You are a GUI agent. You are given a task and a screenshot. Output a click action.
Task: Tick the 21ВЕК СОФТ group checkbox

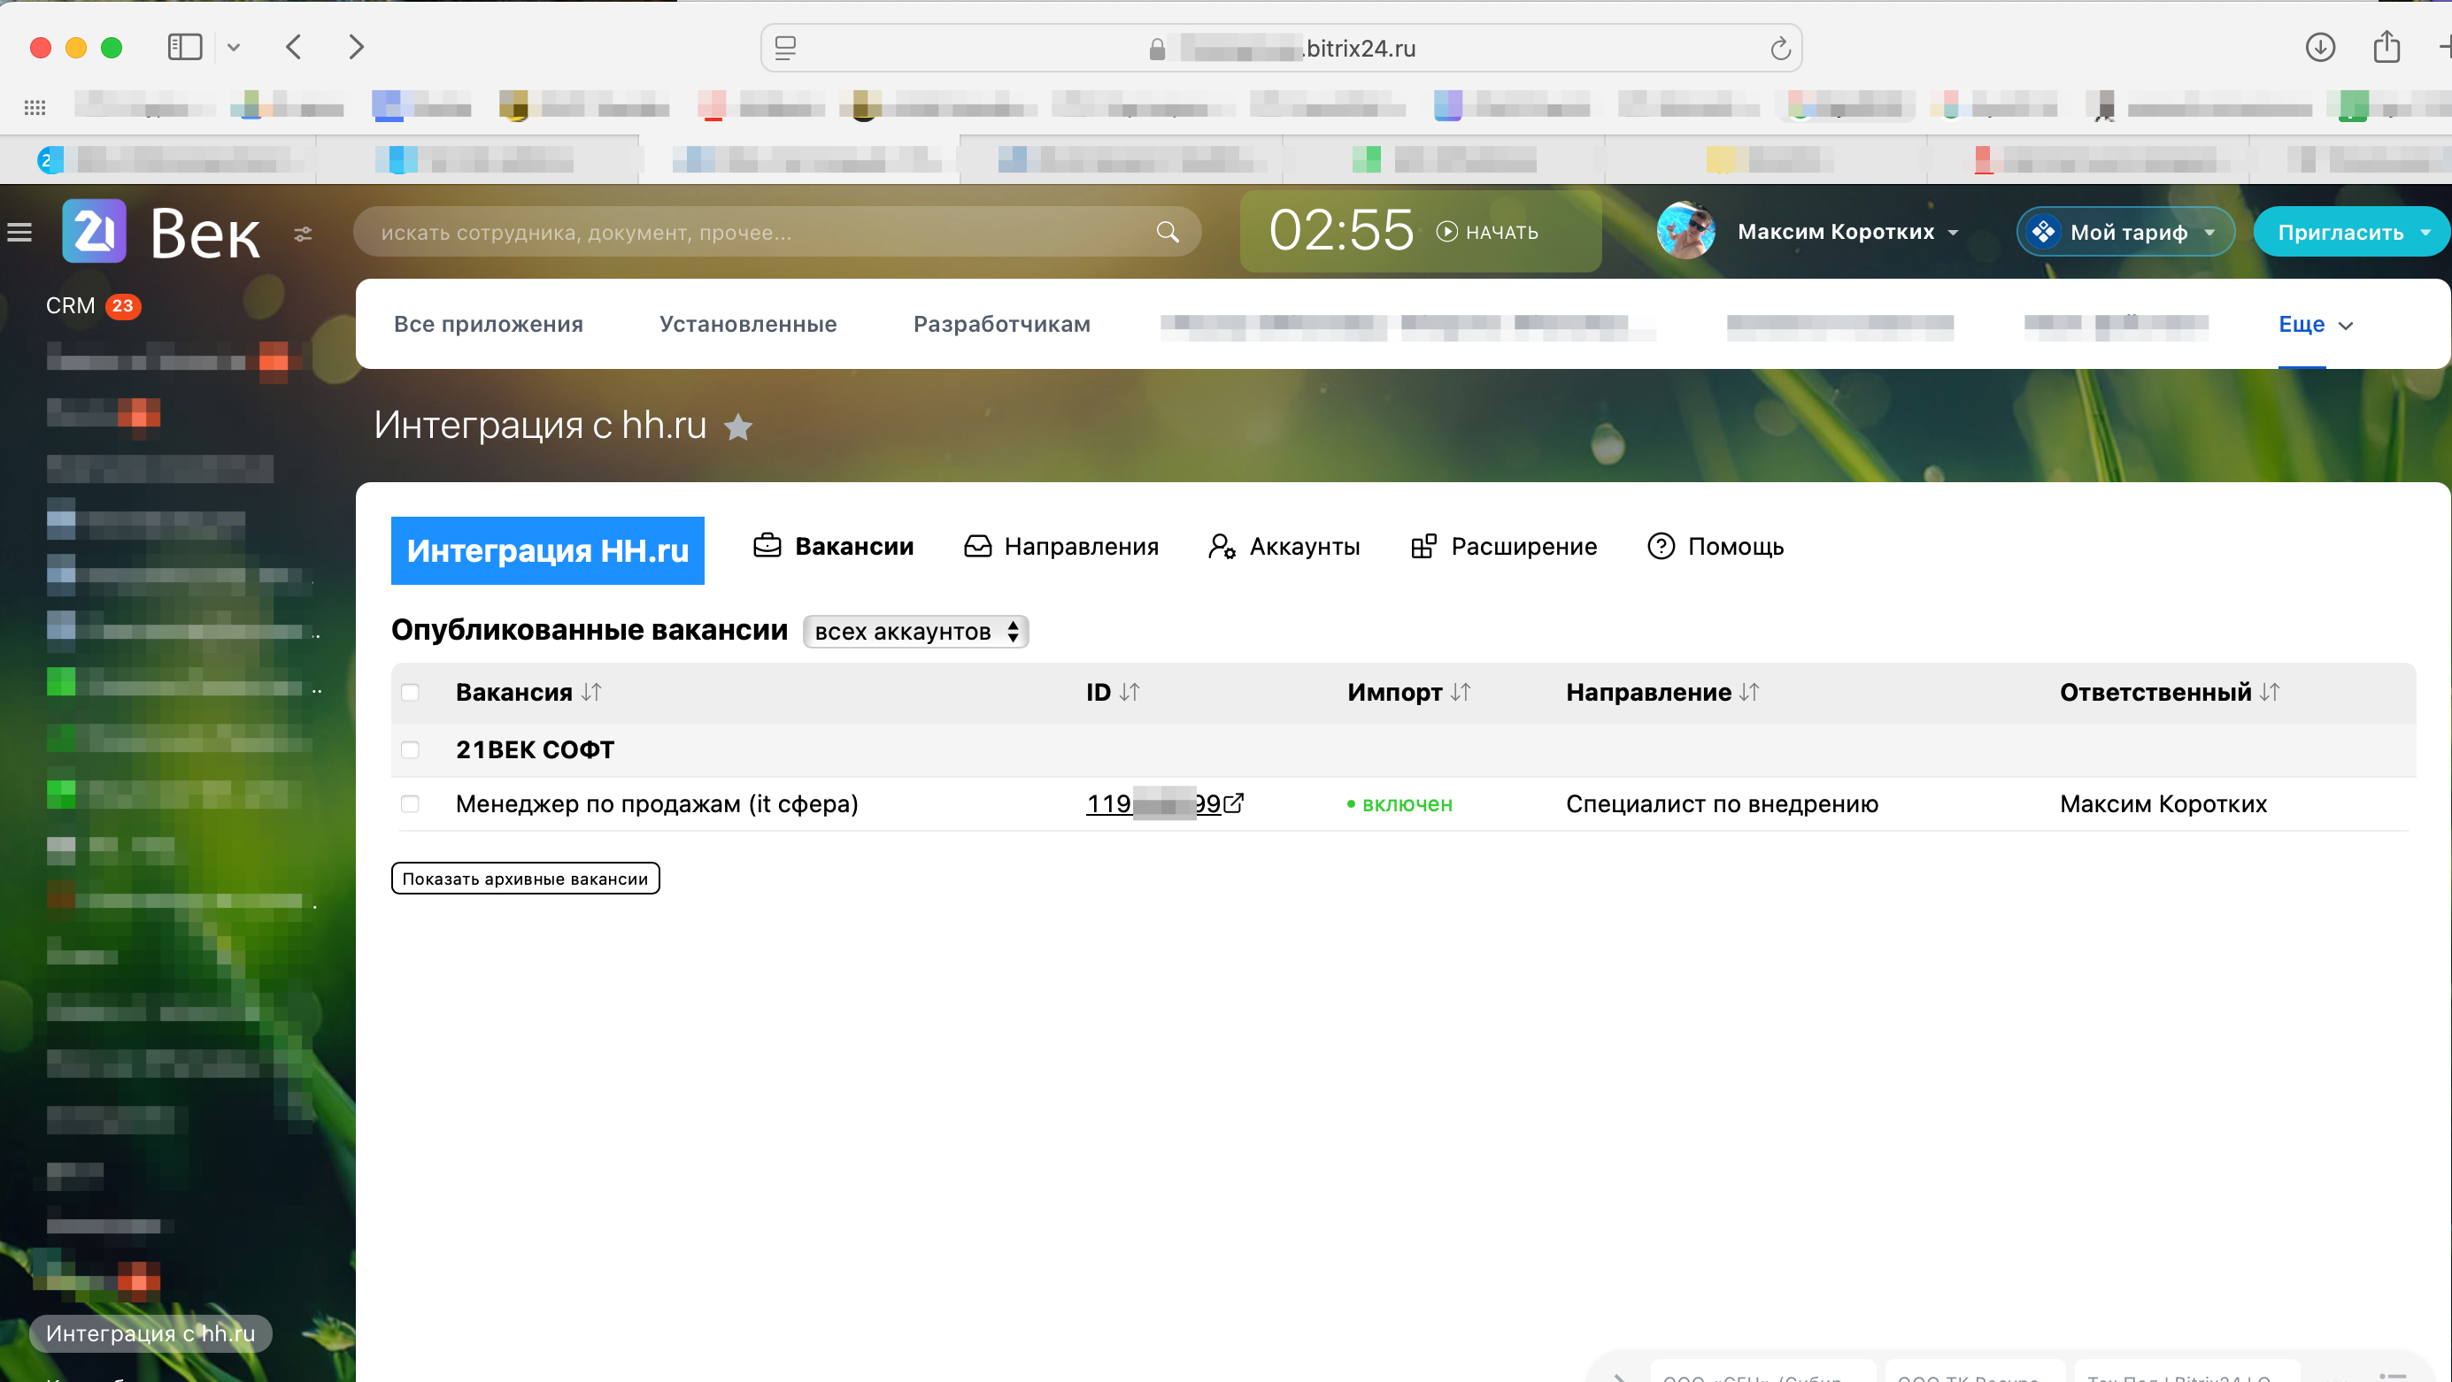coord(410,749)
